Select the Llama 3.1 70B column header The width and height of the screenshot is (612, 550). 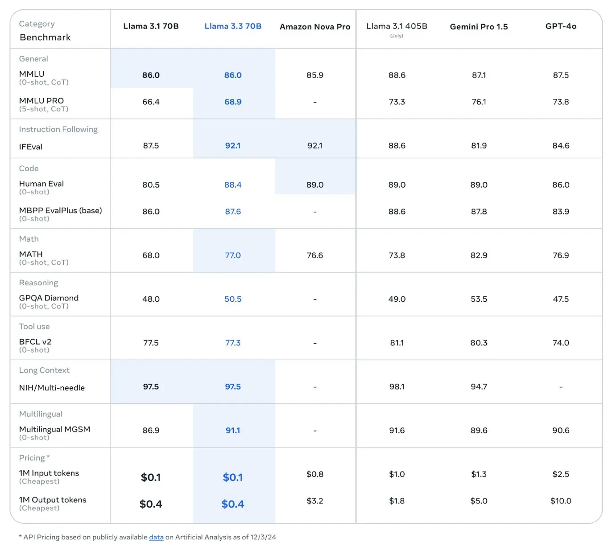pyautogui.click(x=151, y=26)
